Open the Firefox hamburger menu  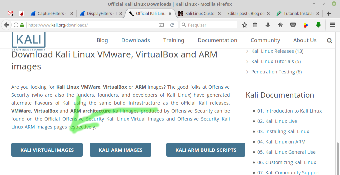[333, 25]
